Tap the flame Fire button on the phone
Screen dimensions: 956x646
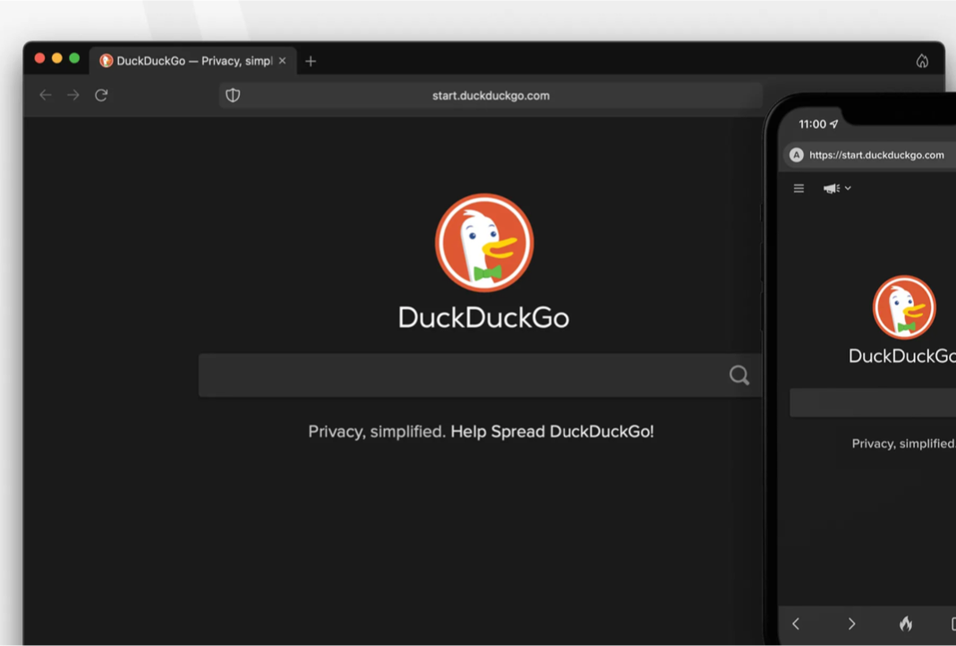pyautogui.click(x=906, y=623)
